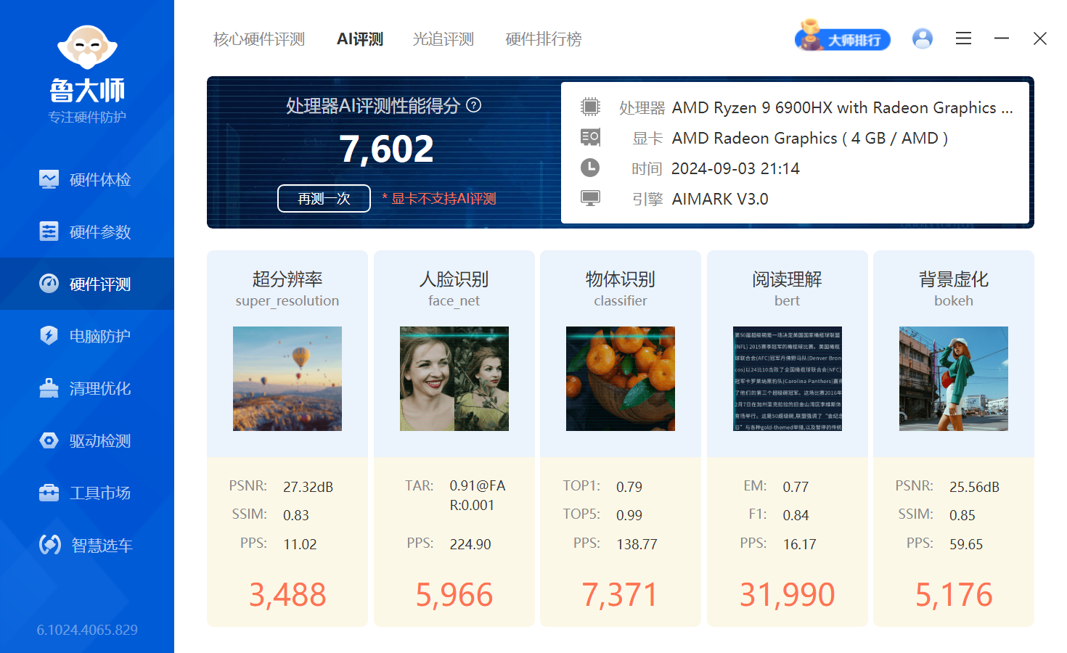Click the 背景虚化 card title
1067x653 pixels.
pos(954,279)
